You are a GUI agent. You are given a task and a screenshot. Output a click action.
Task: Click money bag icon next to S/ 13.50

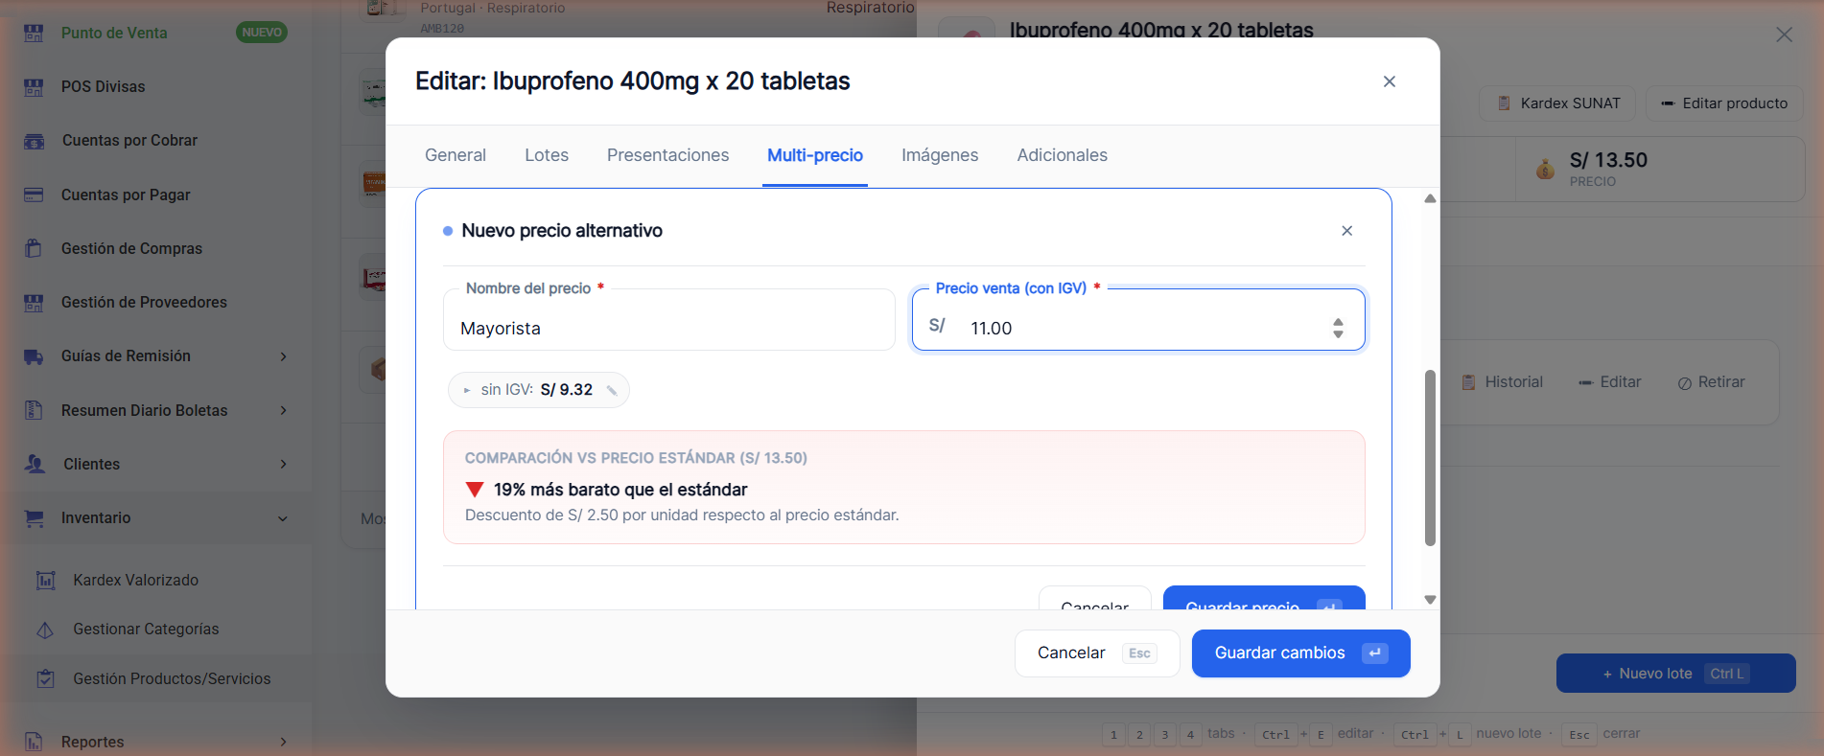tap(1545, 170)
